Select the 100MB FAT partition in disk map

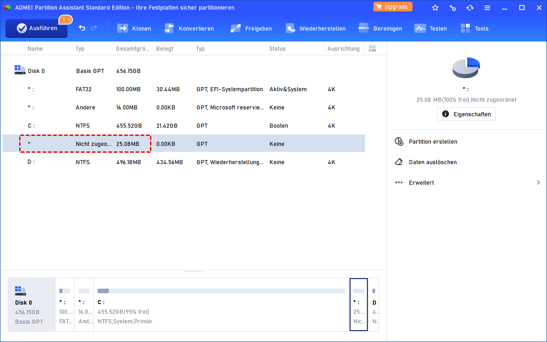tap(64, 304)
